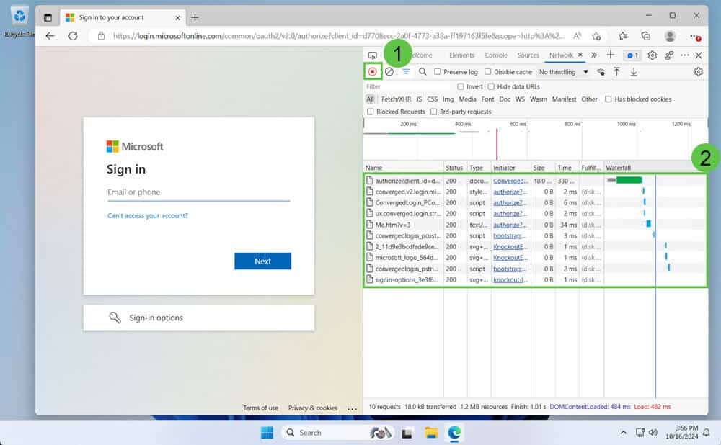Open DevTools settings gear in top bar
The height and width of the screenshot is (445, 721).
point(652,55)
